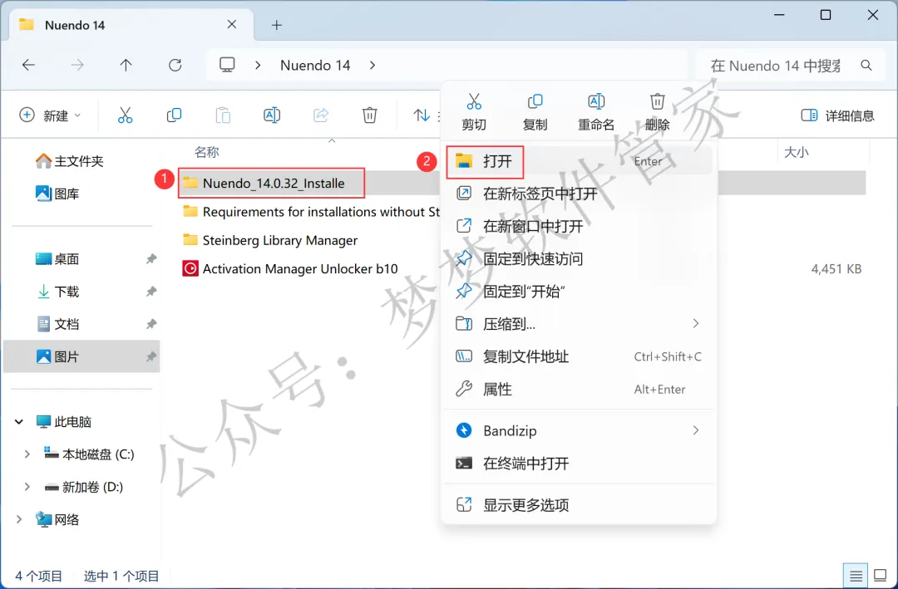Choose 复制文件地址
Image resolution: width=898 pixels, height=589 pixels.
pyautogui.click(x=579, y=356)
